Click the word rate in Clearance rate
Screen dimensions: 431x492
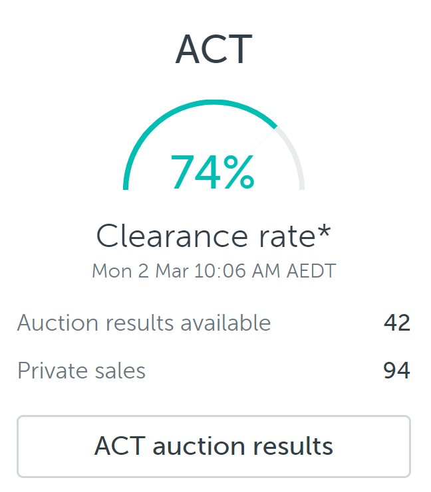(x=287, y=238)
